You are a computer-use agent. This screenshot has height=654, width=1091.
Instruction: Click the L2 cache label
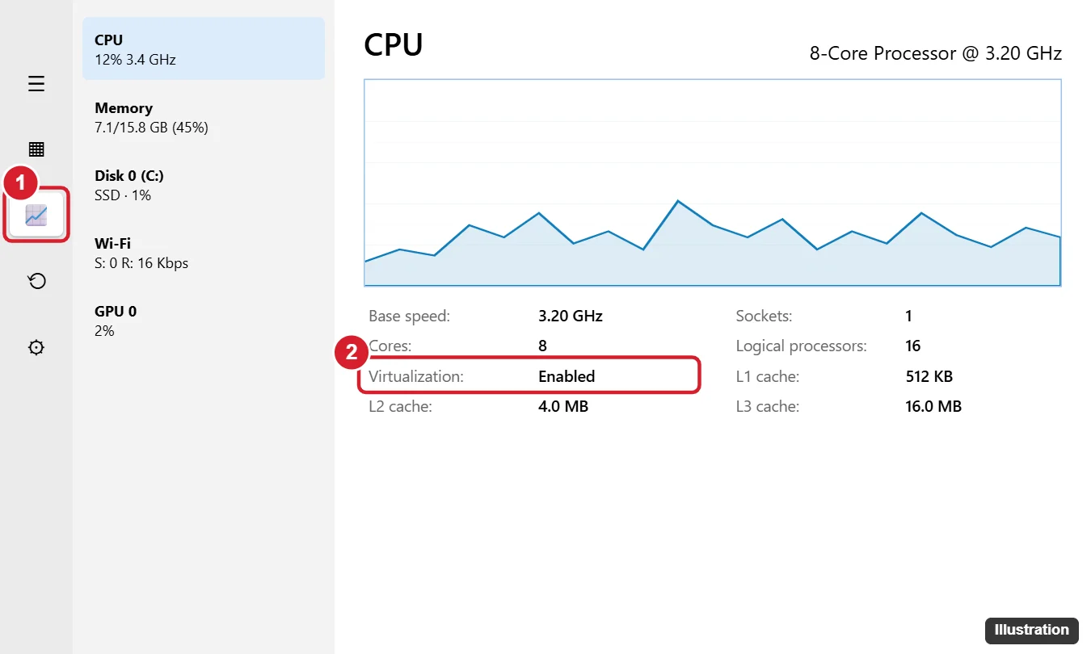(x=401, y=406)
